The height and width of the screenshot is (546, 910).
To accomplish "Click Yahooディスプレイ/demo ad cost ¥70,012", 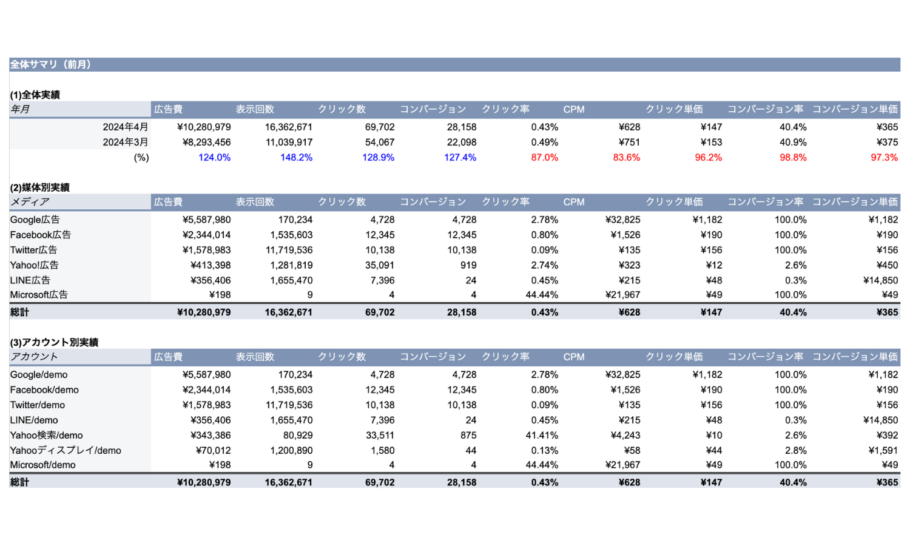I will pos(213,451).
